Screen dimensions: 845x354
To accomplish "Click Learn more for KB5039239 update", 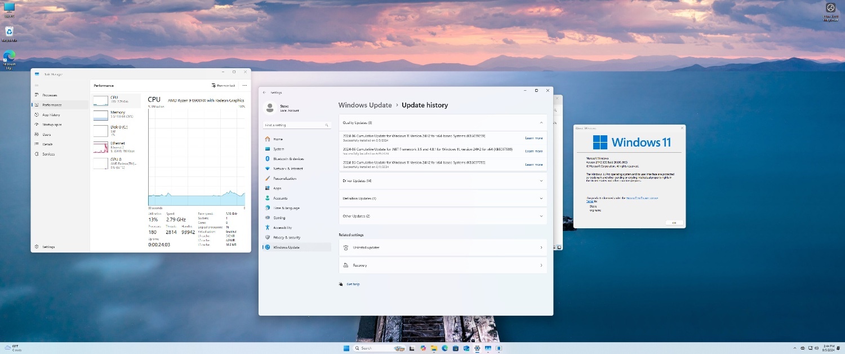I will tap(533, 138).
